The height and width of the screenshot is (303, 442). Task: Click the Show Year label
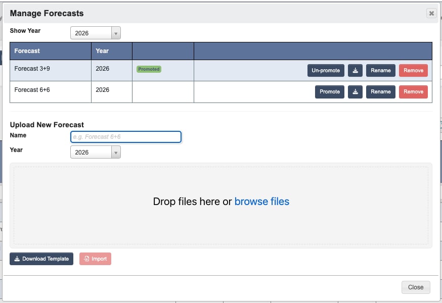(x=25, y=31)
